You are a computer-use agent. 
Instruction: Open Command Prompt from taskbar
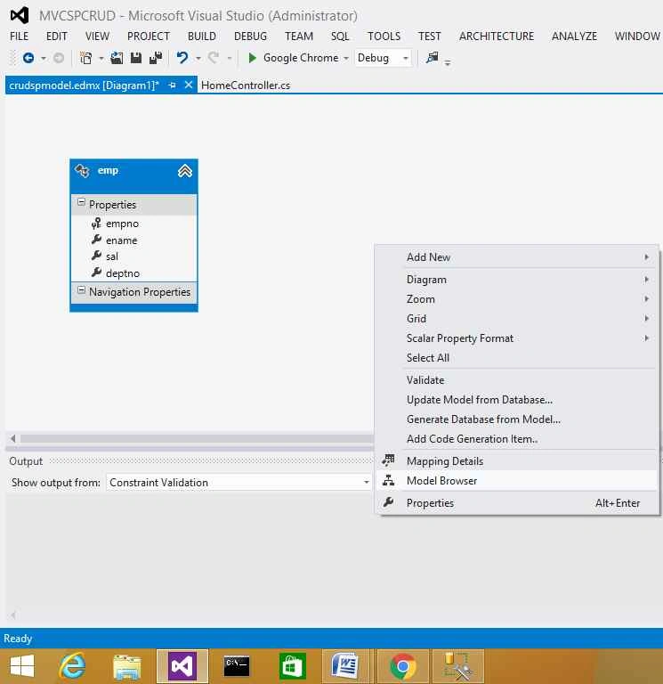pyautogui.click(x=237, y=666)
